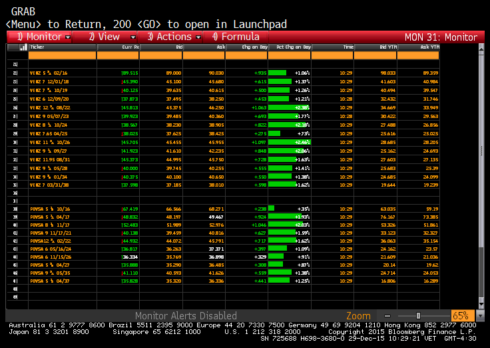
Task: Select the PDVSA 9 11/17/21 ticker
Action: (x=51, y=233)
